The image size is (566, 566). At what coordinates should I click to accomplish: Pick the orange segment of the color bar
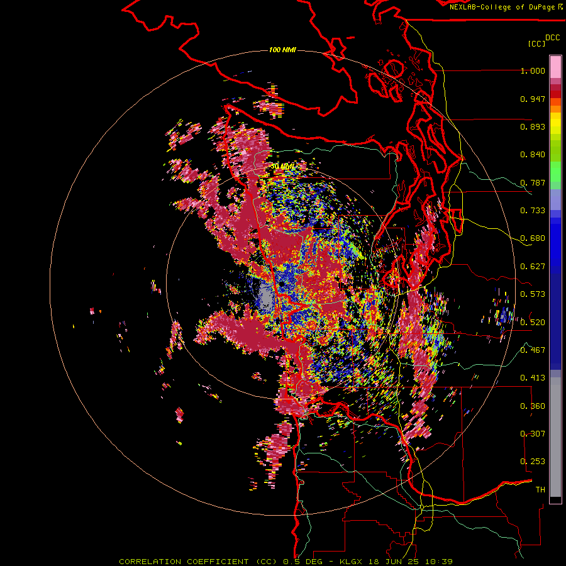(x=555, y=109)
